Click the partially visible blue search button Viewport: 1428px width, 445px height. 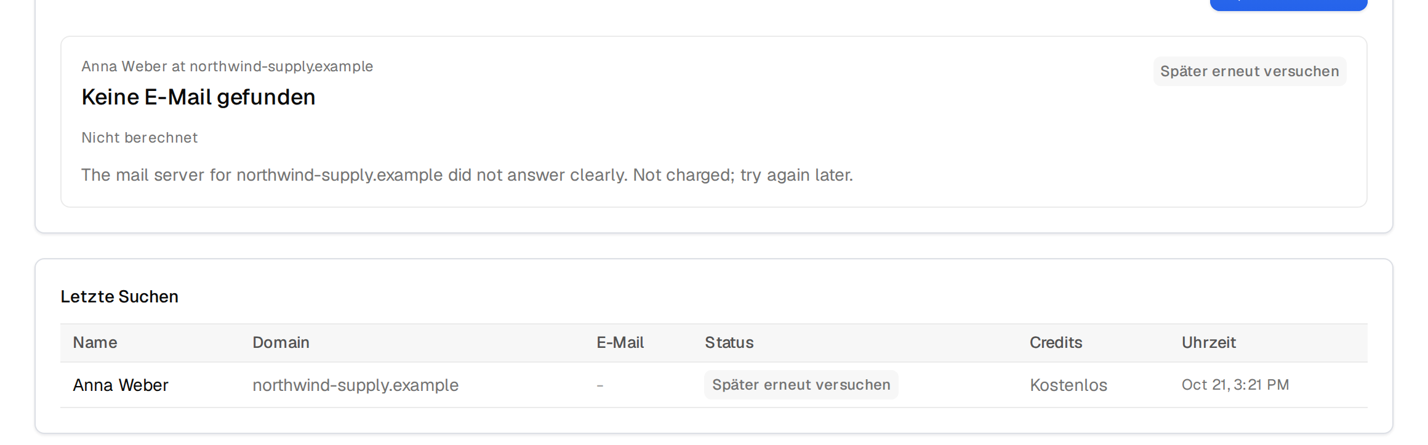point(1288,5)
